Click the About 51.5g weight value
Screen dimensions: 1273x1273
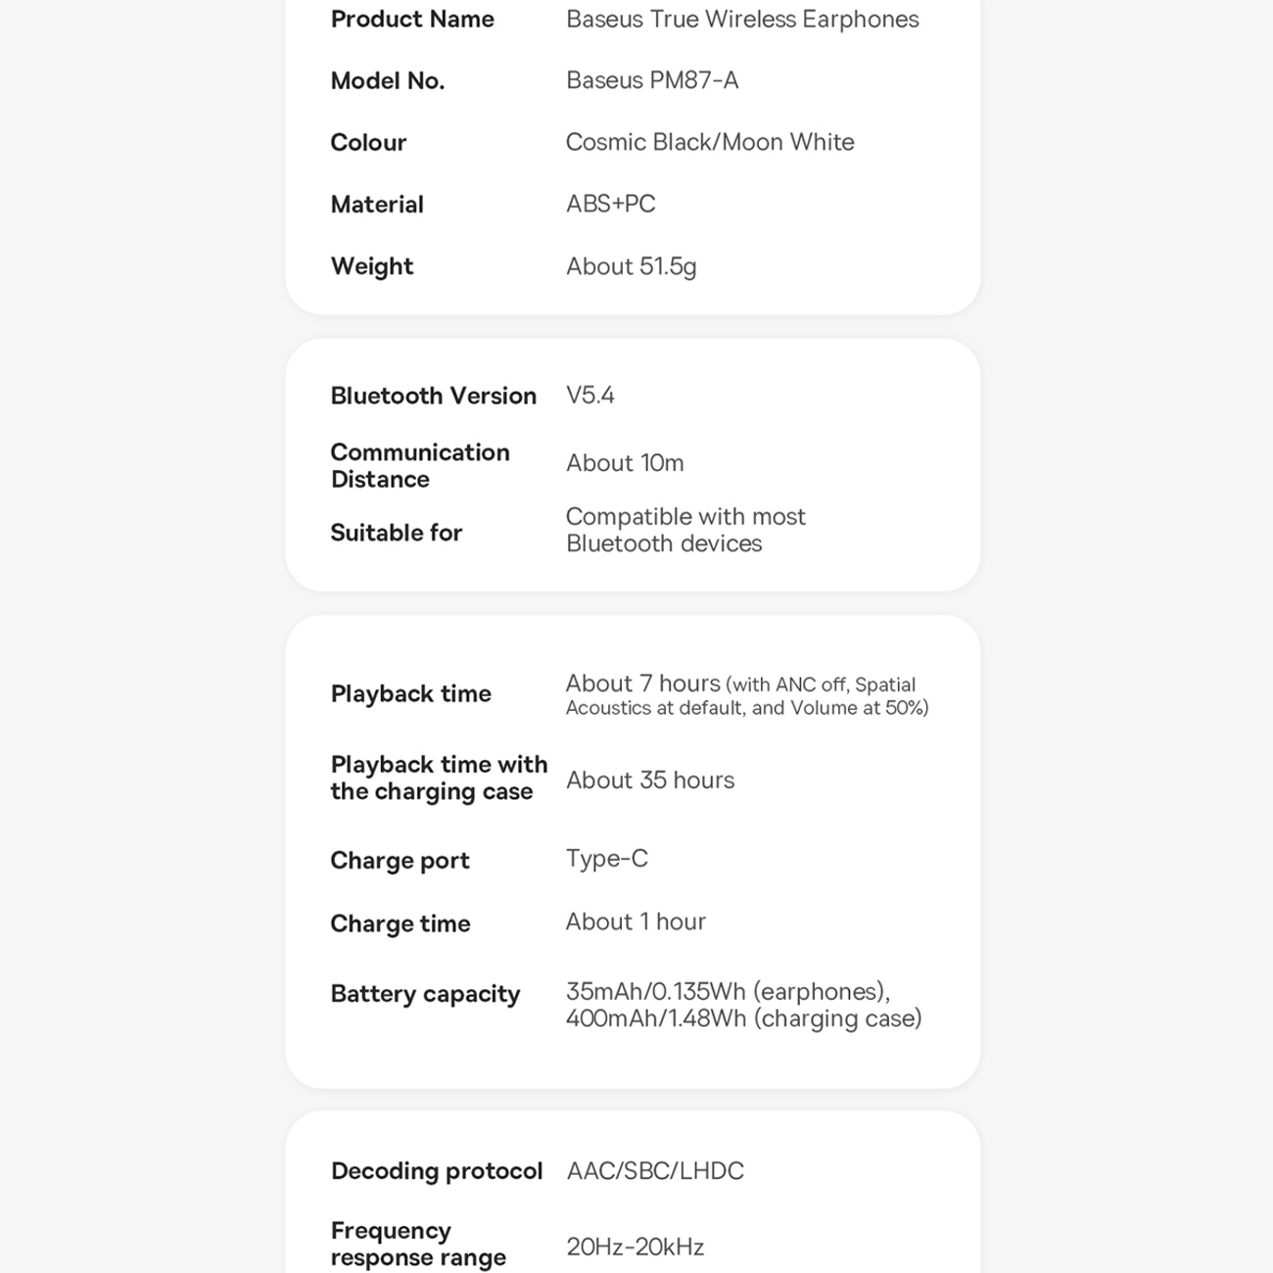[632, 266]
